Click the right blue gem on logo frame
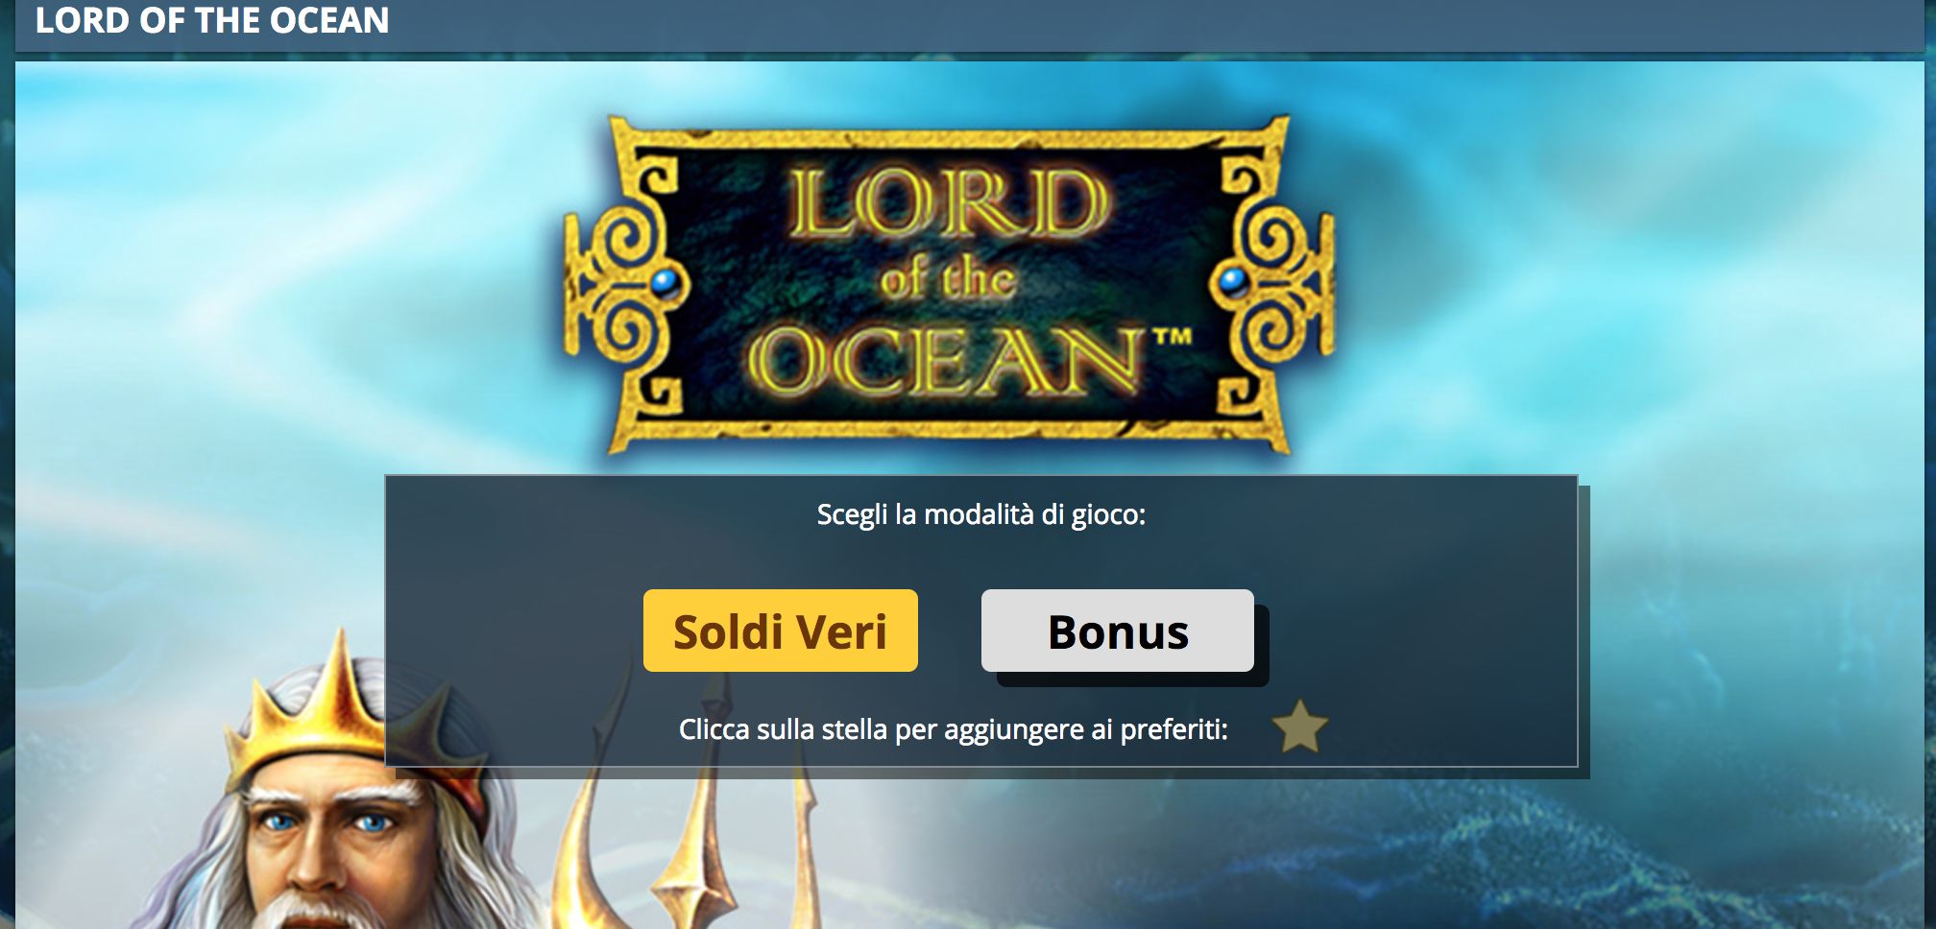1936x929 pixels. click(1234, 282)
